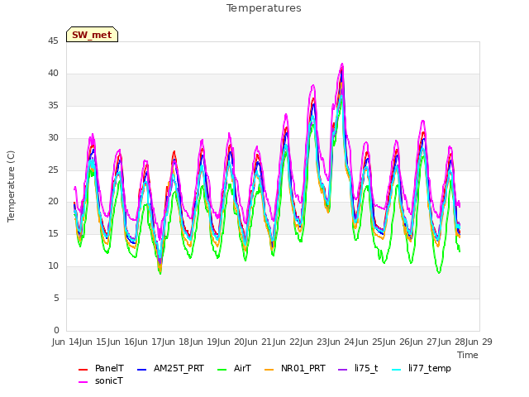
Task: Select the AM25T_PRT legend label
Action: click(x=179, y=368)
